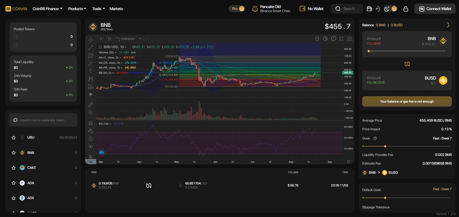
Task: Click the chart alert exclamation icon
Action: point(334,39)
